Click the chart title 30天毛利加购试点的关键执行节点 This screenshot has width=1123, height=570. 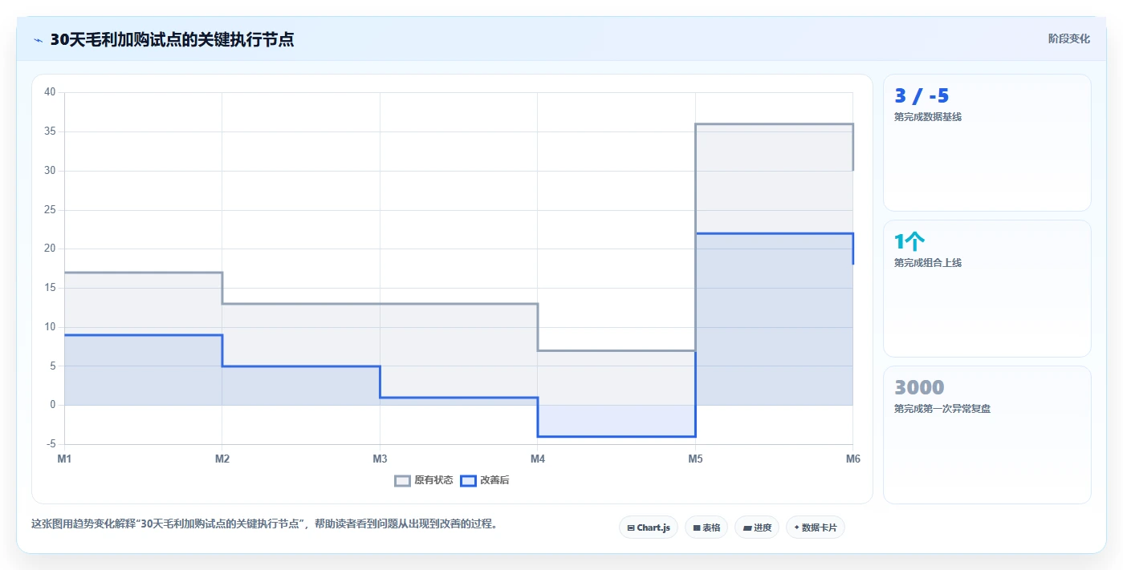tap(172, 40)
